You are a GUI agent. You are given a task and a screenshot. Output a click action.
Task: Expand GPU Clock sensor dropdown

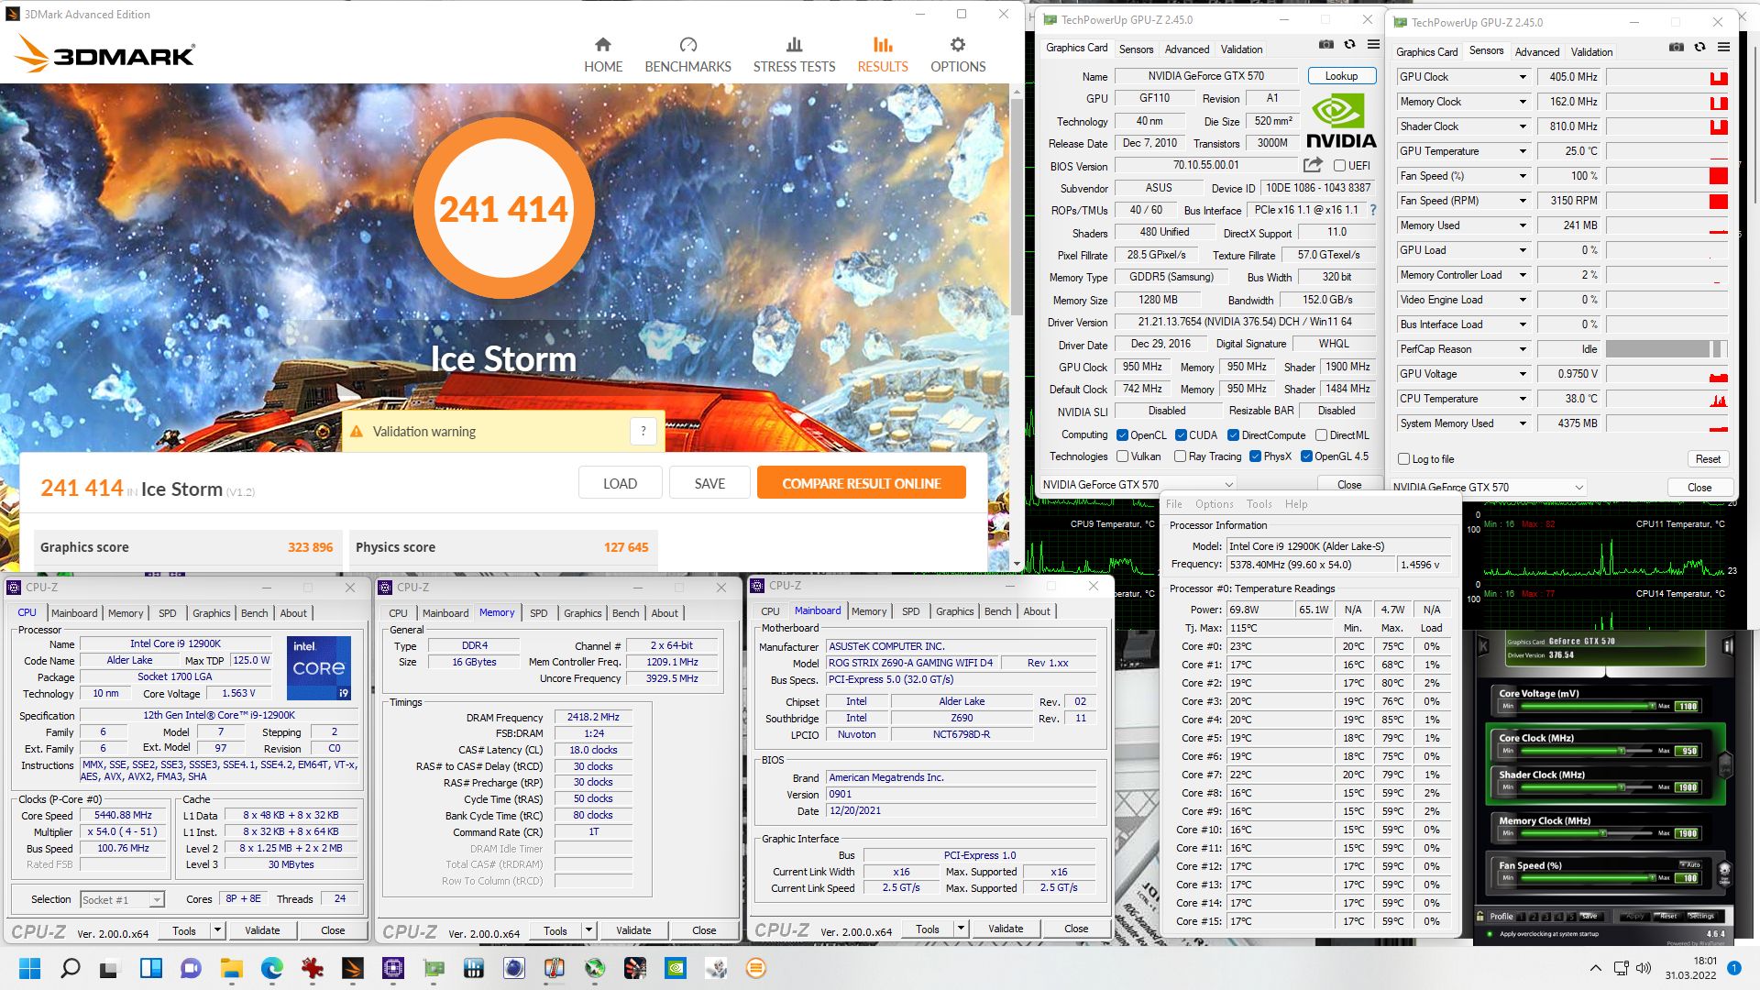tap(1523, 77)
